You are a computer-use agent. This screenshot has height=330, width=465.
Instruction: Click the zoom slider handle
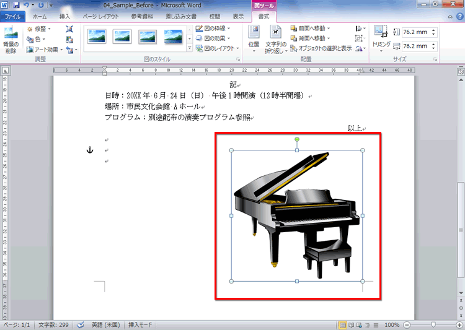[x=433, y=325]
